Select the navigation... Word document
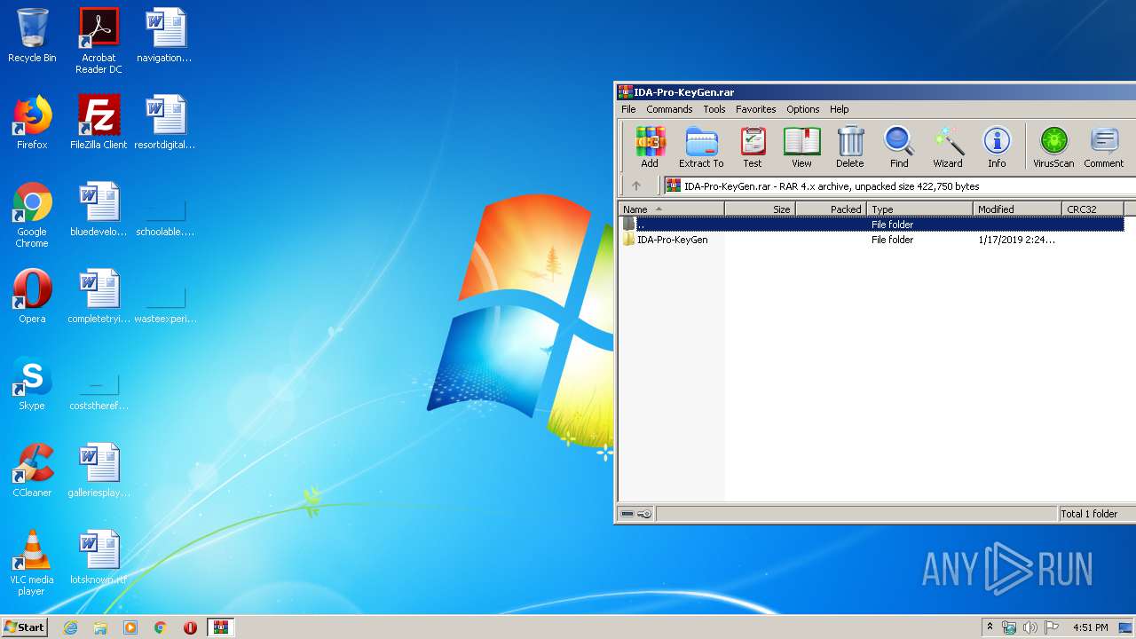 165,35
